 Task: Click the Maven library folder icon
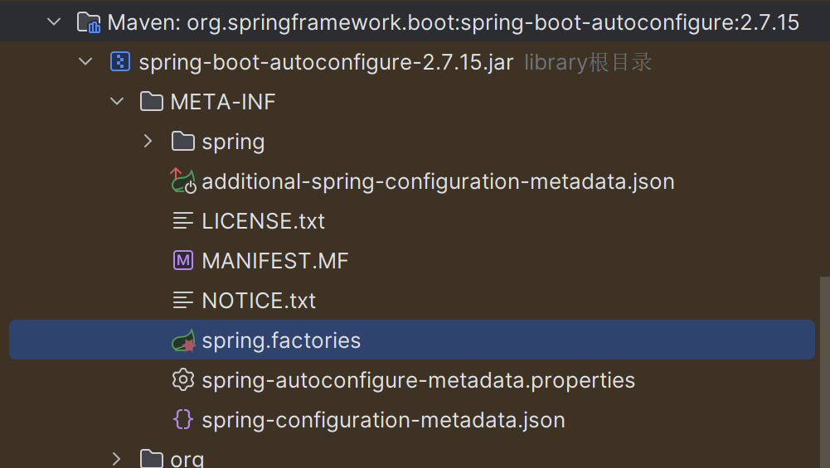[89, 22]
